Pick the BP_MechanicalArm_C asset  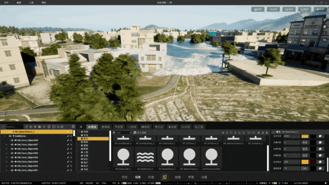pos(233,140)
